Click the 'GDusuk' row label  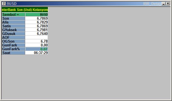[14, 34]
